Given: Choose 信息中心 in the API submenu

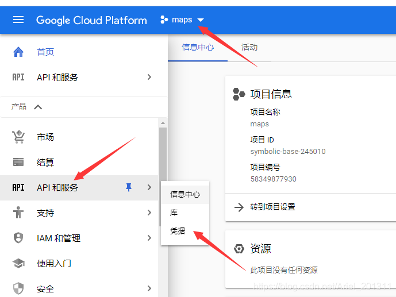Looking at the screenshot, I should click(185, 194).
